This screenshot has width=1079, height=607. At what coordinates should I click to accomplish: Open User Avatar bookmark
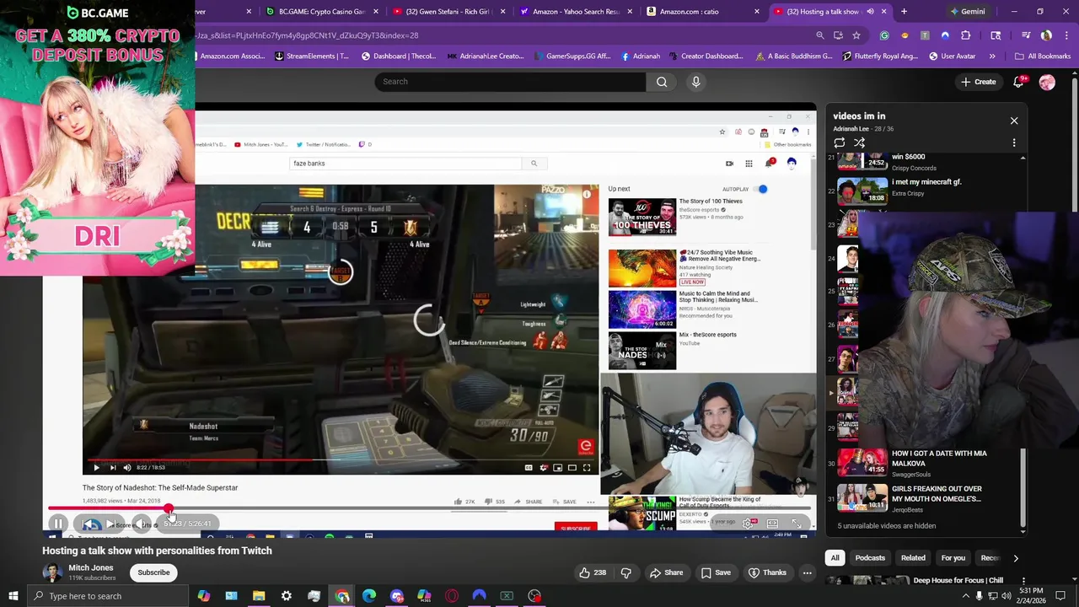click(952, 56)
